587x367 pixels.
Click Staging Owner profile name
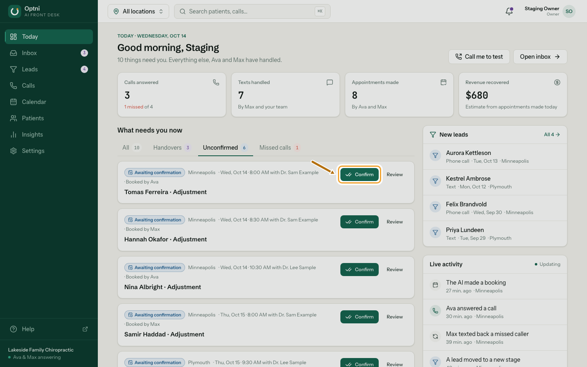[x=542, y=9]
